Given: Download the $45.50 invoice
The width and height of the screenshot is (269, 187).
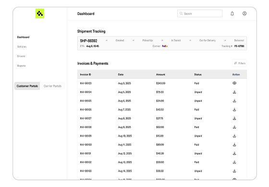Looking at the screenshot, I should pos(234,109).
